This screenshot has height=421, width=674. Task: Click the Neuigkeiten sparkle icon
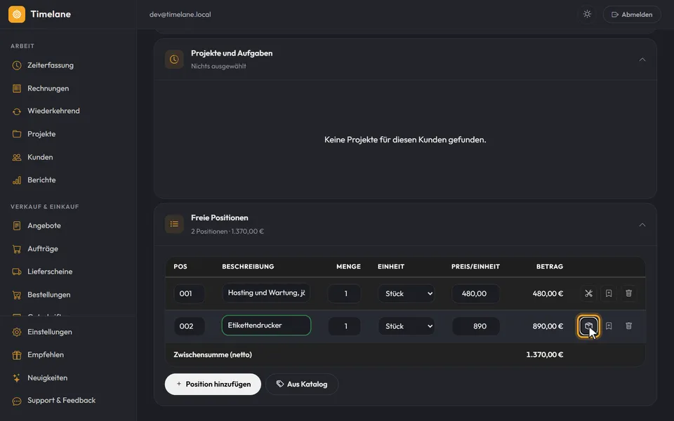click(x=17, y=378)
